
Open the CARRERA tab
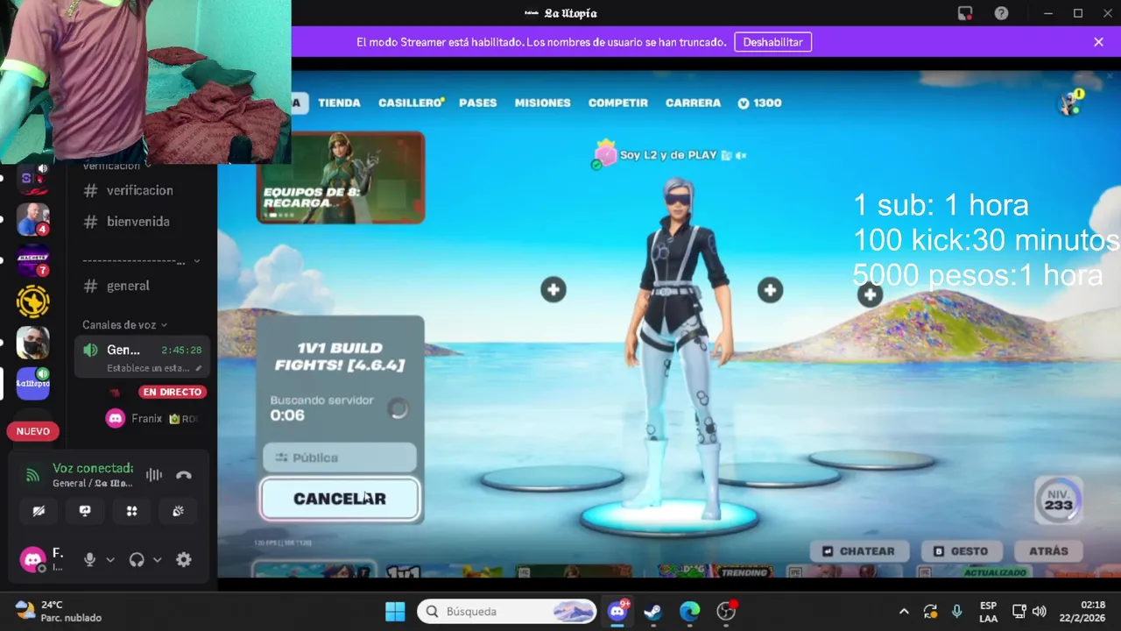pos(693,103)
